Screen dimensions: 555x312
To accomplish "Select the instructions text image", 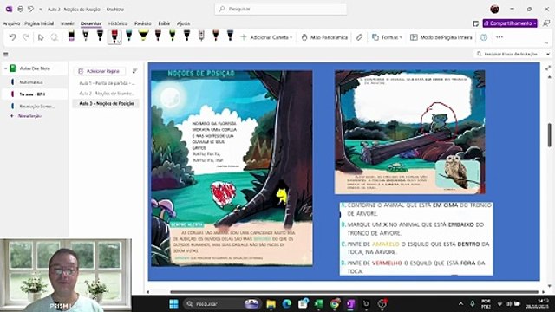I will pyautogui.click(x=416, y=238).
